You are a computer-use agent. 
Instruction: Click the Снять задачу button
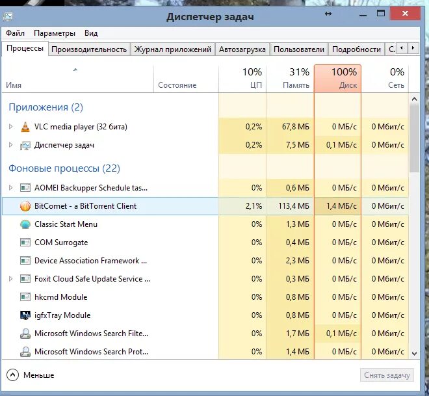click(x=387, y=375)
